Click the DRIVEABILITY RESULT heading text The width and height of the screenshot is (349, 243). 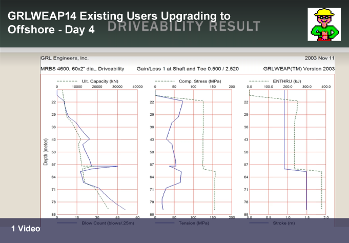click(184, 26)
